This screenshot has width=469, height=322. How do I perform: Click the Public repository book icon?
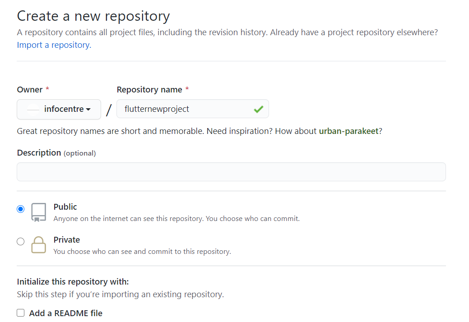[38, 212]
